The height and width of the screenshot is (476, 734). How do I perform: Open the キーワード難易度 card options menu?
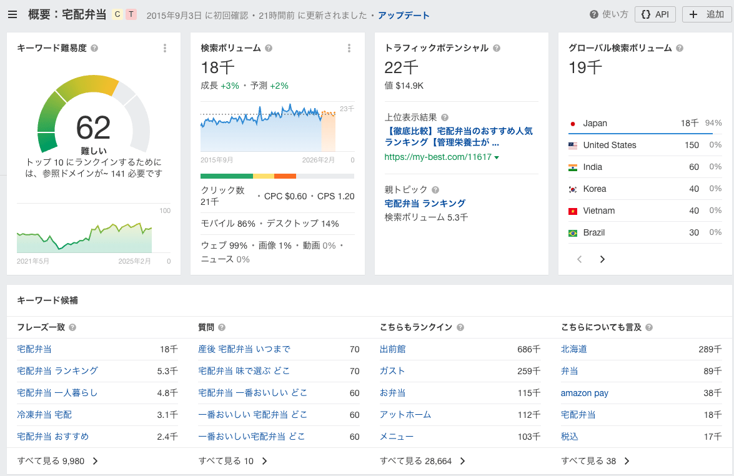(x=166, y=47)
